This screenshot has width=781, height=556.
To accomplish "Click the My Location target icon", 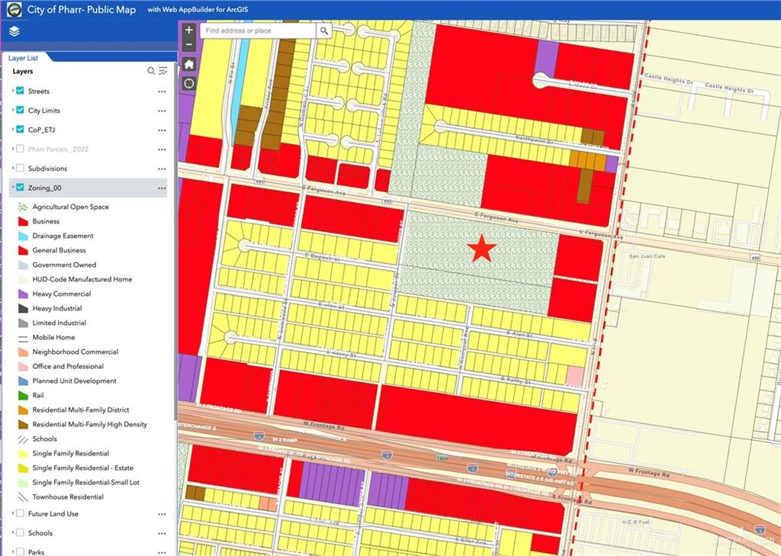I will (x=189, y=83).
